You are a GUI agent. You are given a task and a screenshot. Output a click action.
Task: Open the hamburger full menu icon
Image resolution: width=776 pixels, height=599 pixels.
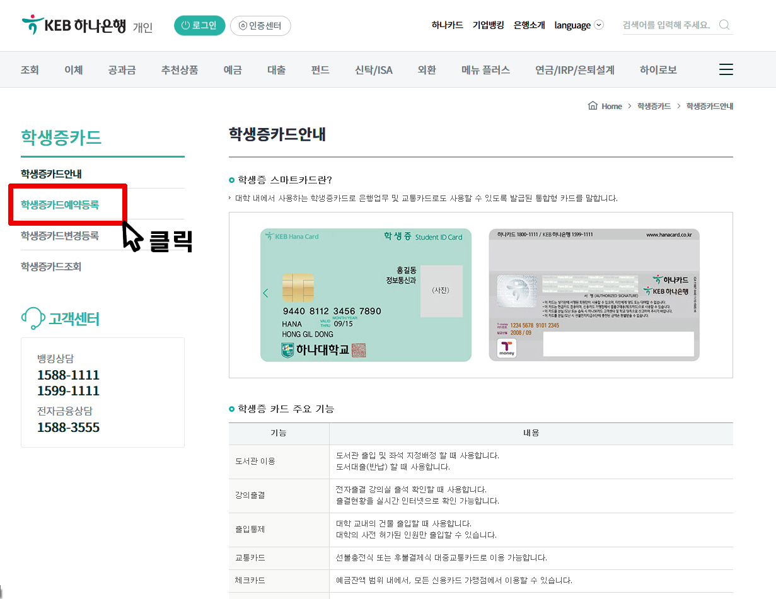pos(726,70)
